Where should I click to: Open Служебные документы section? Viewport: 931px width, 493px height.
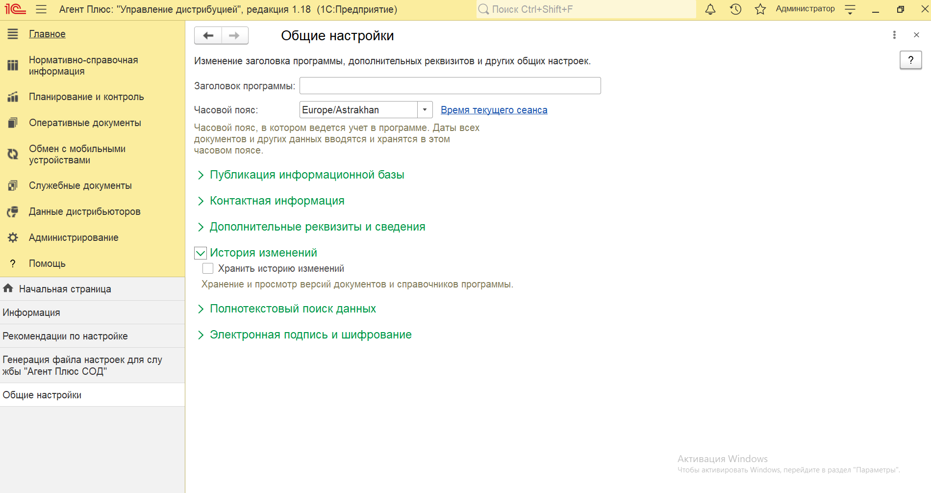80,185
